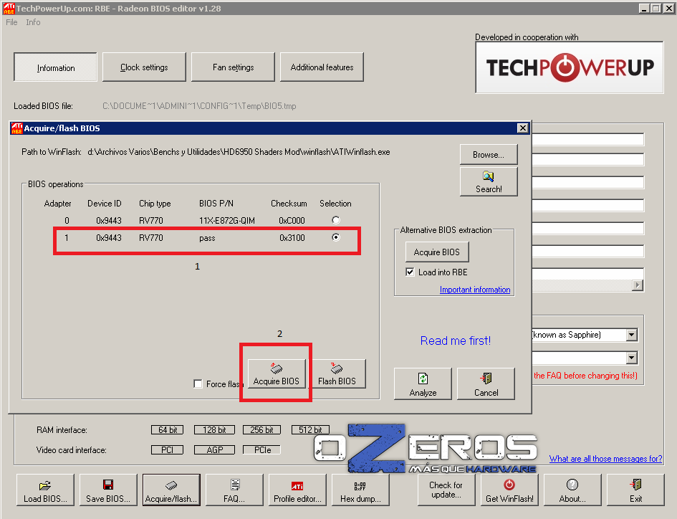Expand the 'known as Sapphire' dropdown
The width and height of the screenshot is (677, 519).
[632, 335]
